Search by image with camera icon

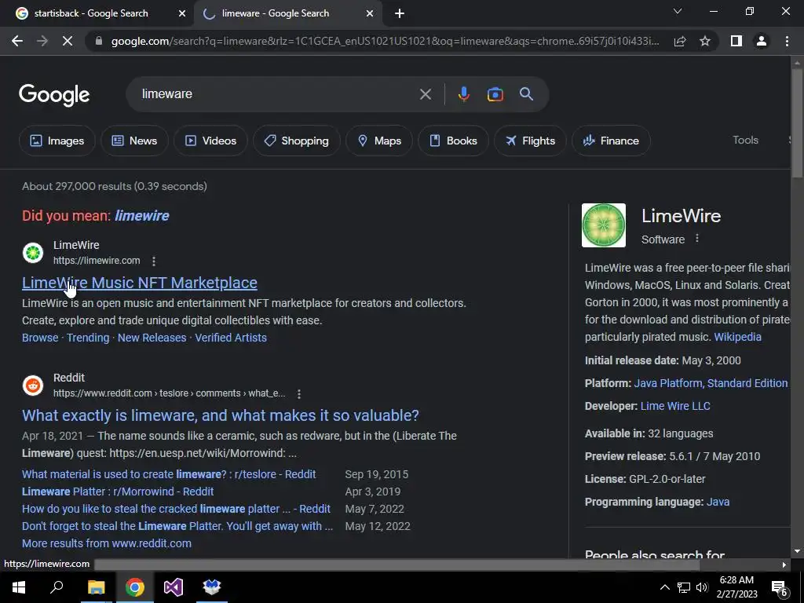pos(495,94)
